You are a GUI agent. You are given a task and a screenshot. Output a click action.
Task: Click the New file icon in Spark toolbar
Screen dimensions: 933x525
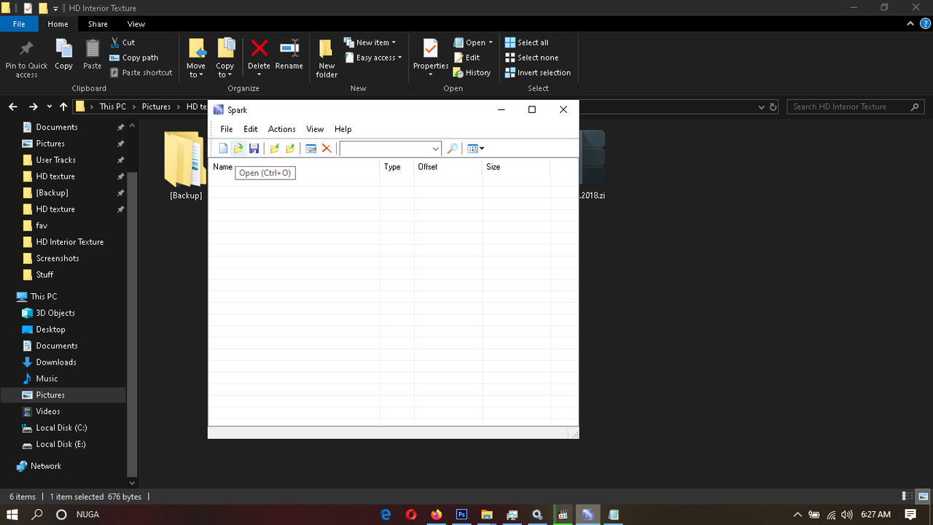click(x=224, y=149)
